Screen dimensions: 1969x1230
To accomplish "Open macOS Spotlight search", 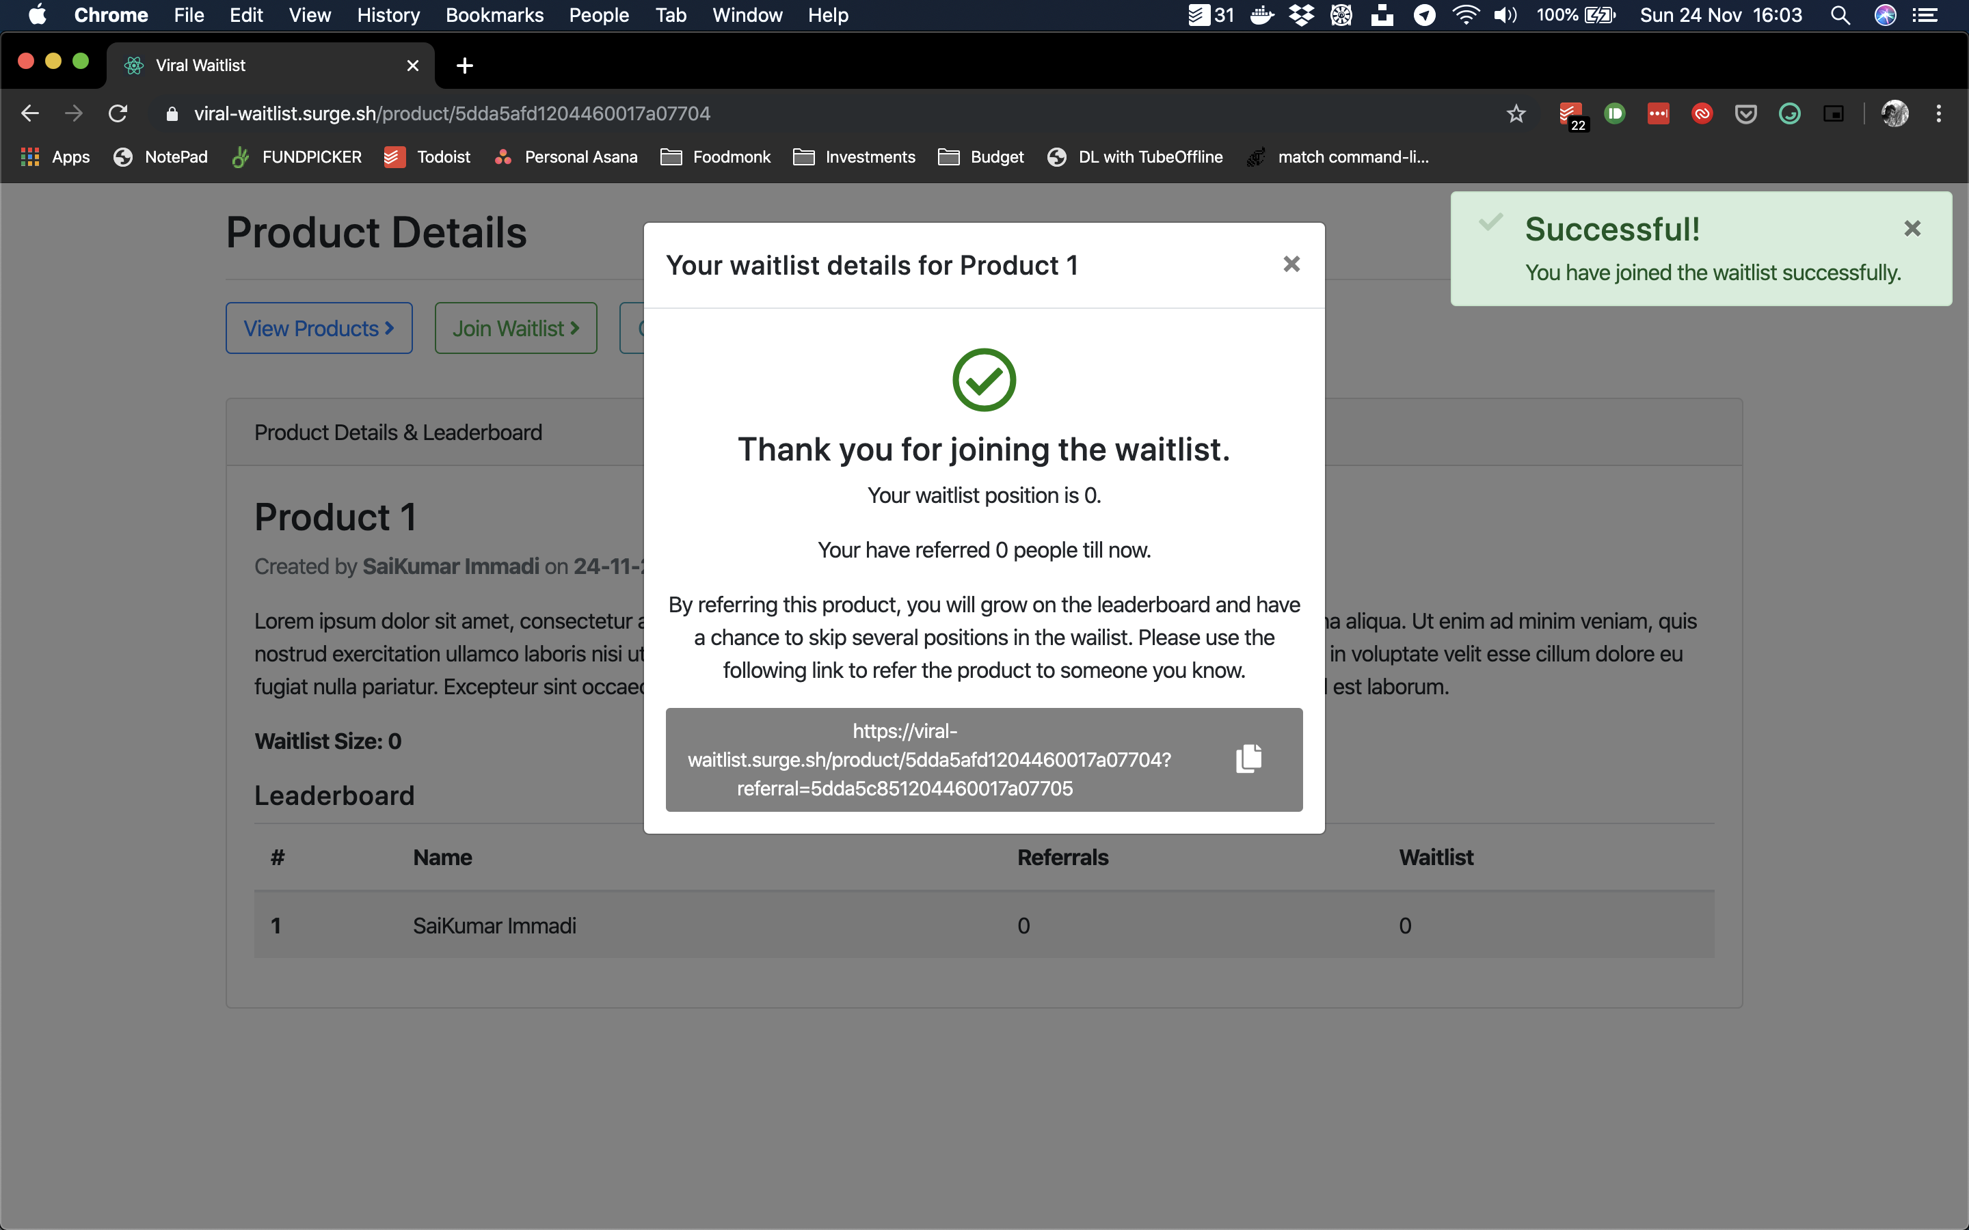I will [1840, 16].
